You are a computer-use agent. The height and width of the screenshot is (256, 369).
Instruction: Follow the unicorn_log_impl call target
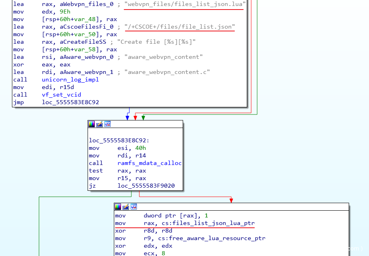(x=70, y=80)
